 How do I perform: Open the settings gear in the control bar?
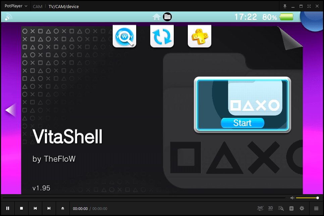[302, 208]
